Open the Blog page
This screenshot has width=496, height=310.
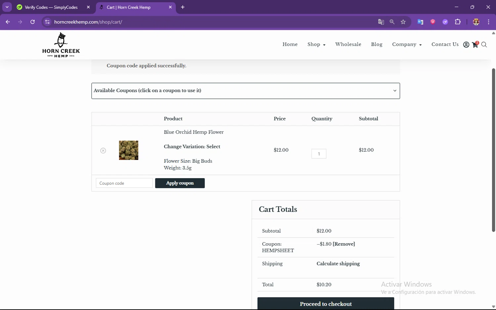pos(377,44)
